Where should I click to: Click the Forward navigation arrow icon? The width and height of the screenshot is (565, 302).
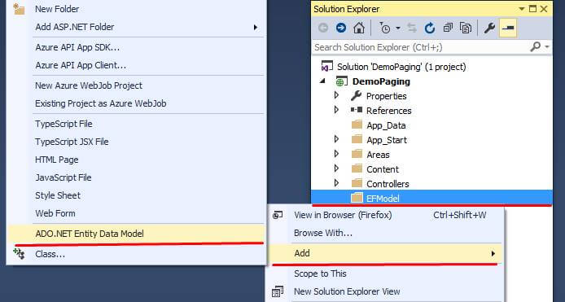341,28
